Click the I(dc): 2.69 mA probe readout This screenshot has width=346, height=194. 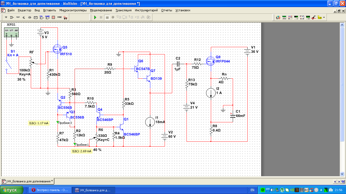(x=82, y=151)
